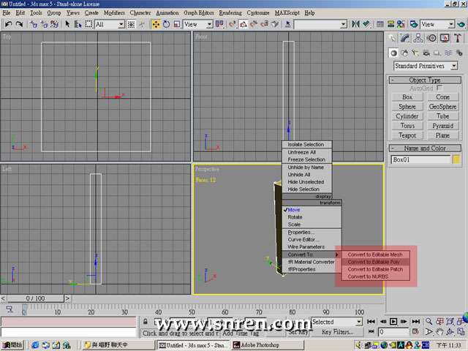Activate the Select and Move tool
The image size is (468, 351).
[156, 24]
